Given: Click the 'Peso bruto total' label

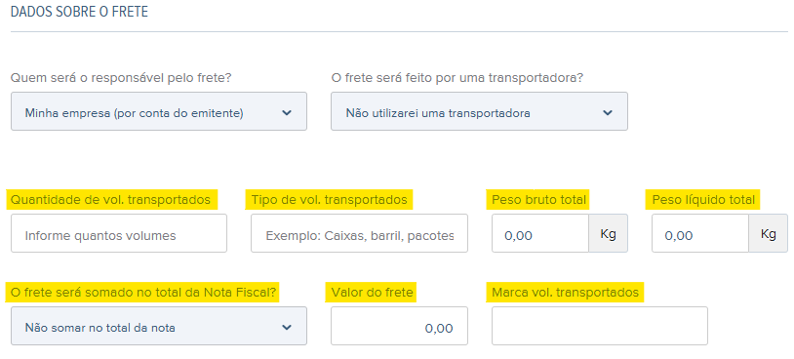Looking at the screenshot, I should click(x=538, y=200).
